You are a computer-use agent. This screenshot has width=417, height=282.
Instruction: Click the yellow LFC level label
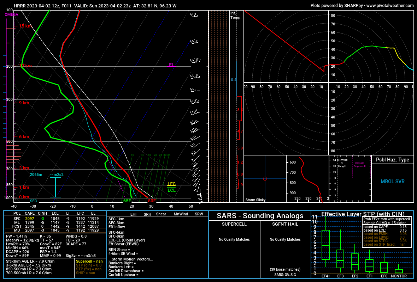pyautogui.click(x=171, y=184)
